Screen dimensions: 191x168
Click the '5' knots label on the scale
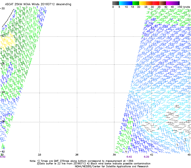119,7
